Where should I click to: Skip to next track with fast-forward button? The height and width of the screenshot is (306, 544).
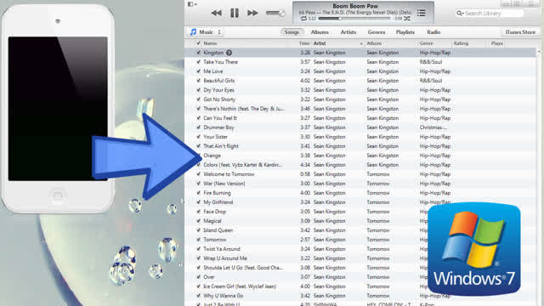click(x=252, y=14)
